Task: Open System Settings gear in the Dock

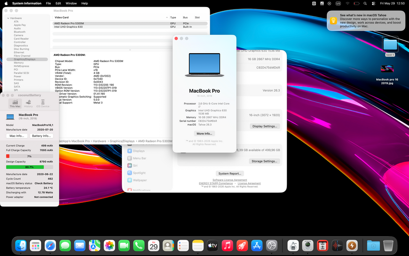Action: [272, 246]
